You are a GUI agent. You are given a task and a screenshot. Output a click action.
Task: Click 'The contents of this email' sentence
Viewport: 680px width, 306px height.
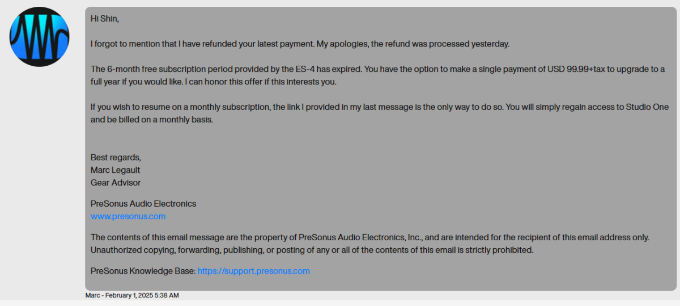coord(370,237)
